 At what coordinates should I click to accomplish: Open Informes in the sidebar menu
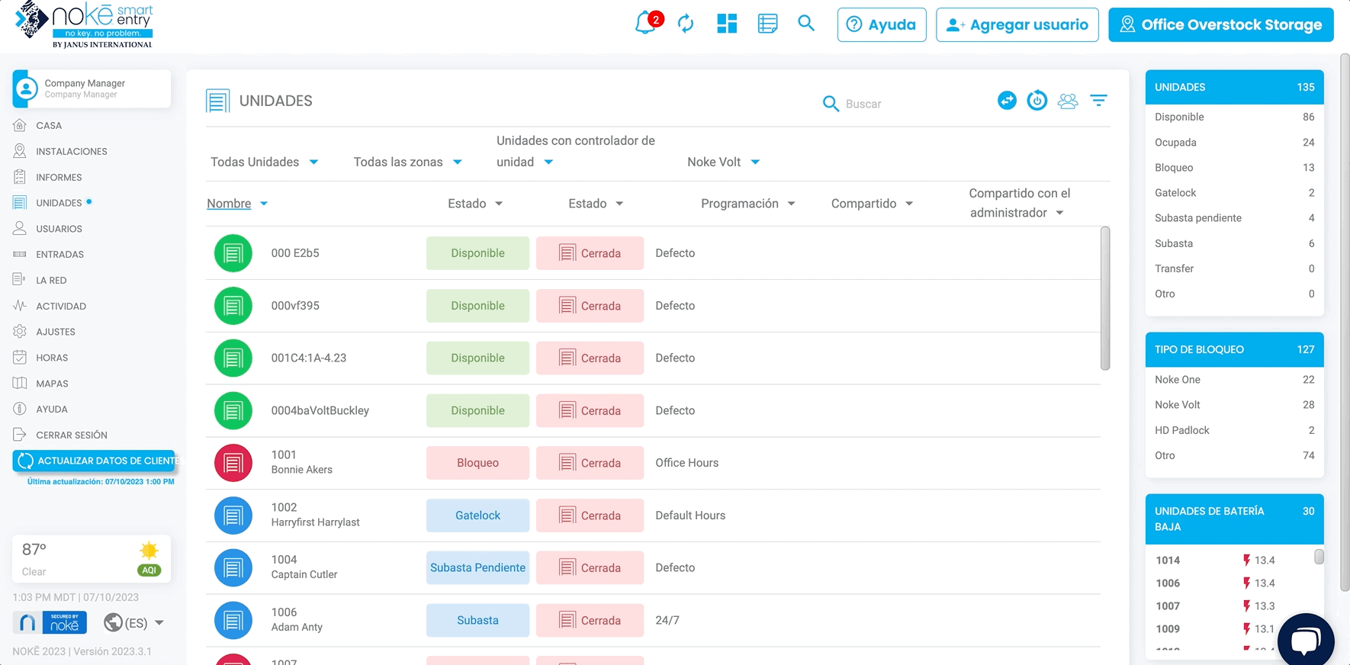coord(59,177)
